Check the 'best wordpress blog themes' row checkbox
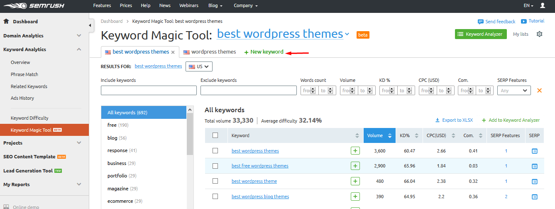Viewport: 555px width, 209px height. tap(215, 197)
